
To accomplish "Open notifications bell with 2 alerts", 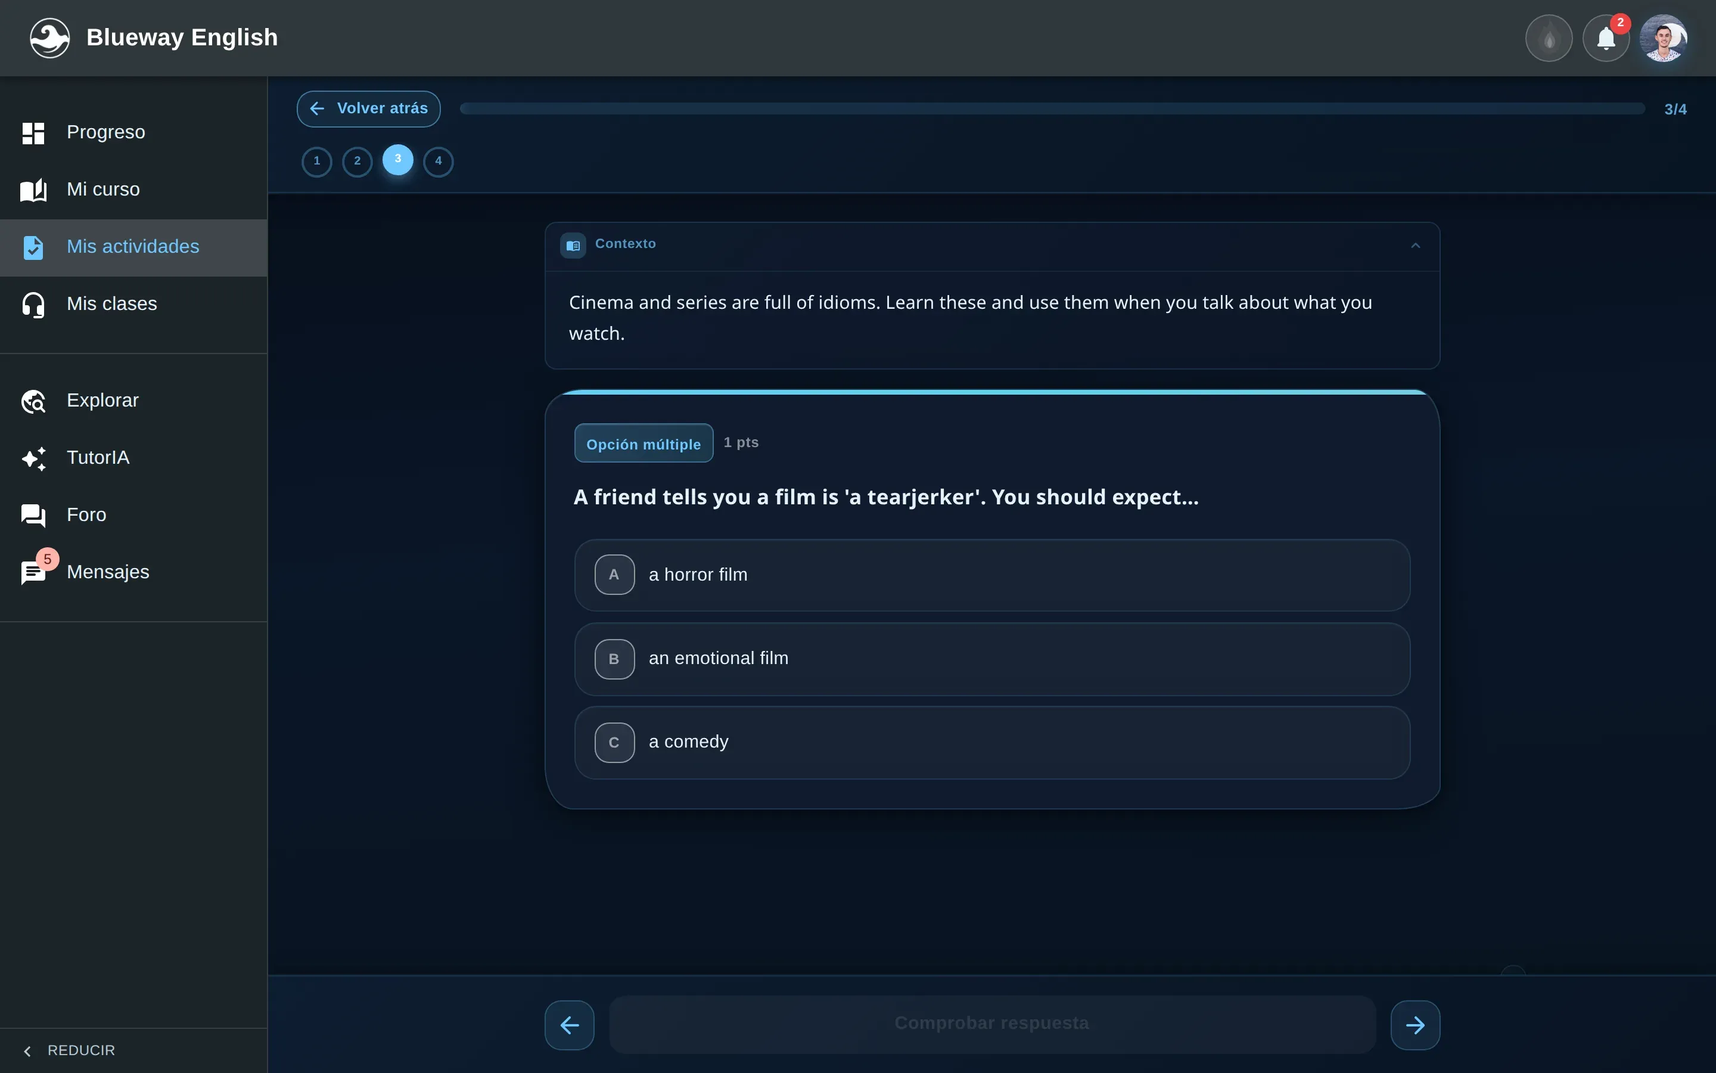I will [x=1606, y=38].
